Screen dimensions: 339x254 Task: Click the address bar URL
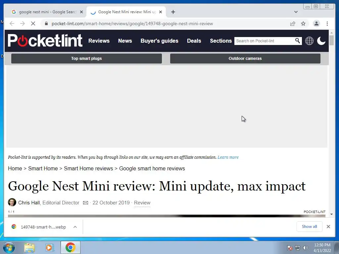132,23
